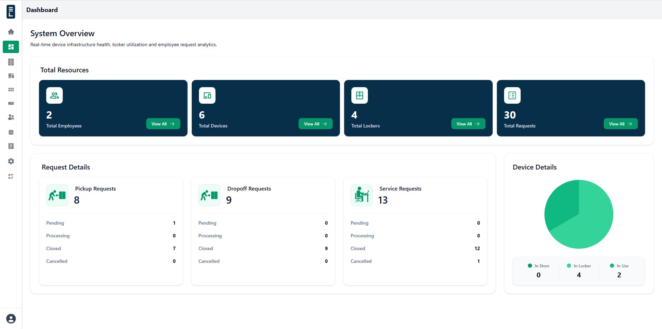View All on Total Employees card
The image size is (662, 329).
[x=163, y=124]
